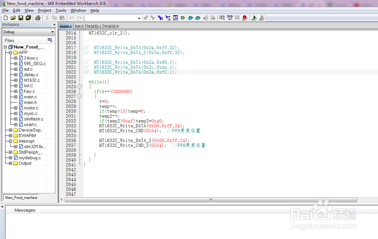Select the main.c editor tab
Viewport: 378px width, 239px height.
point(66,26)
